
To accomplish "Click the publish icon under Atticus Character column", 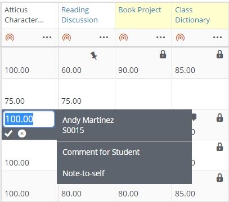I will tap(10, 38).
